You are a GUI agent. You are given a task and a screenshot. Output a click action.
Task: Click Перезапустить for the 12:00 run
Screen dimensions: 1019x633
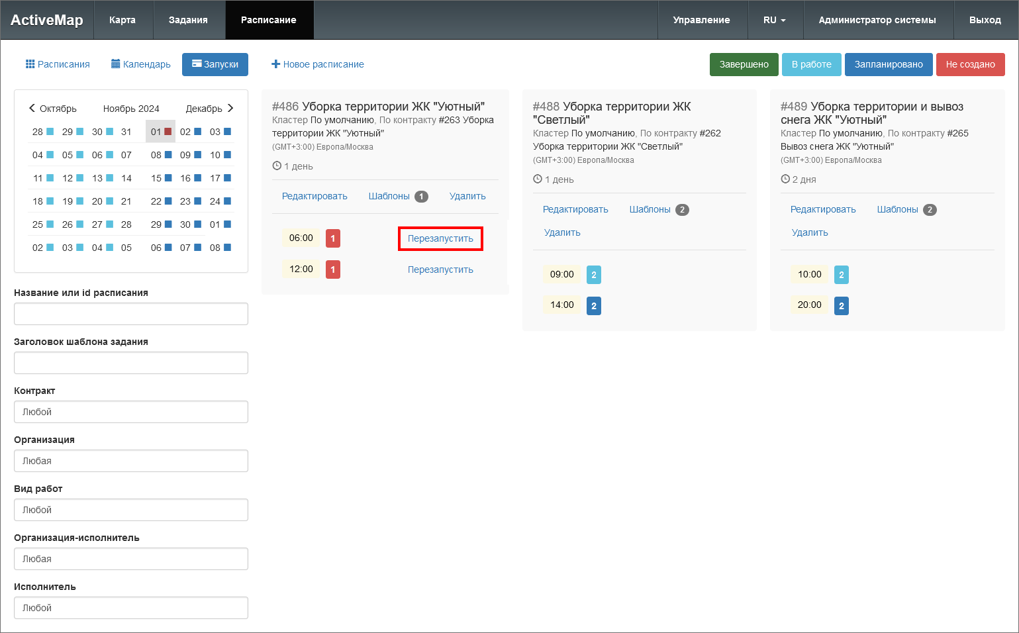[x=440, y=269]
